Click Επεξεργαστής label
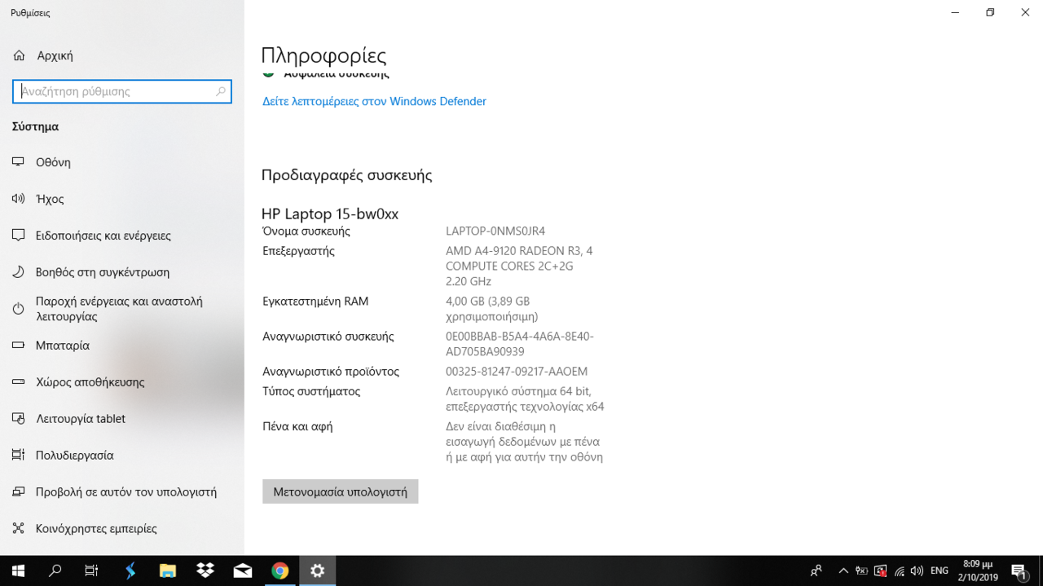Screen dimensions: 1043x586 [298, 250]
